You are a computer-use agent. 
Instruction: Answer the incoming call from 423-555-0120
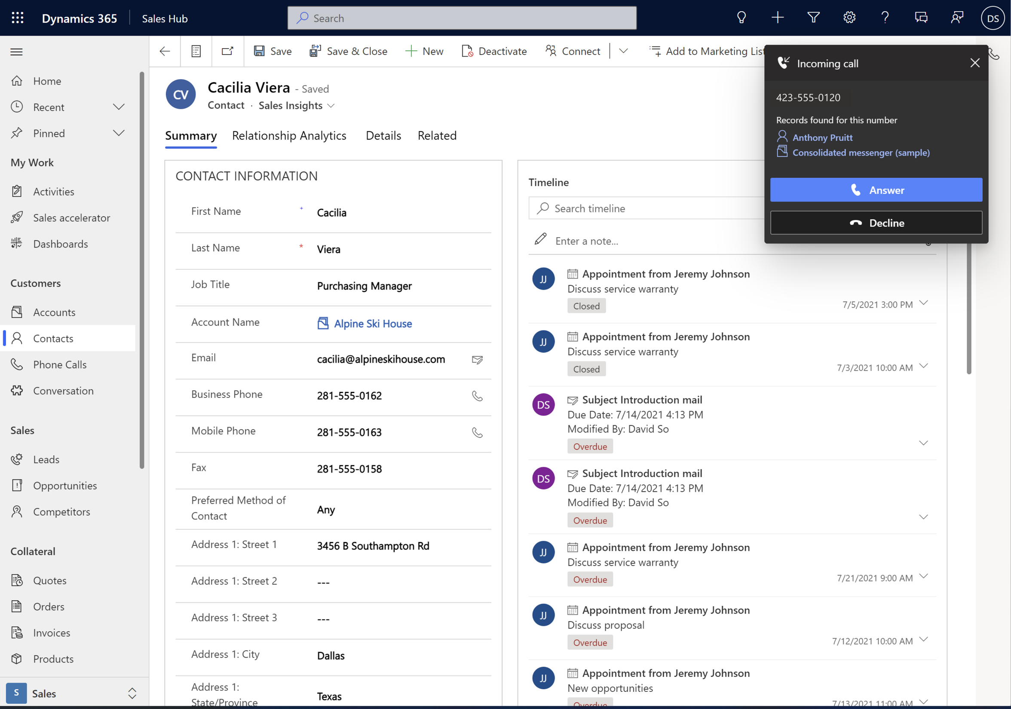tap(876, 190)
